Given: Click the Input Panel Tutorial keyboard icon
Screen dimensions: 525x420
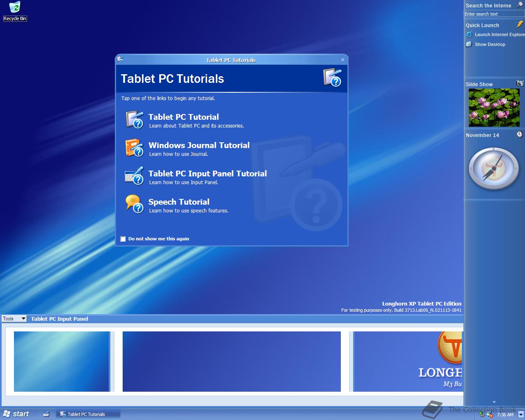Looking at the screenshot, I should tap(134, 176).
